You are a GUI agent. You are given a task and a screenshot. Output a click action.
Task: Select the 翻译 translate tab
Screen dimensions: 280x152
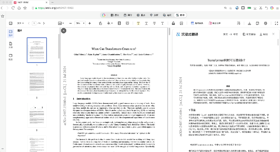[x=180, y=15]
